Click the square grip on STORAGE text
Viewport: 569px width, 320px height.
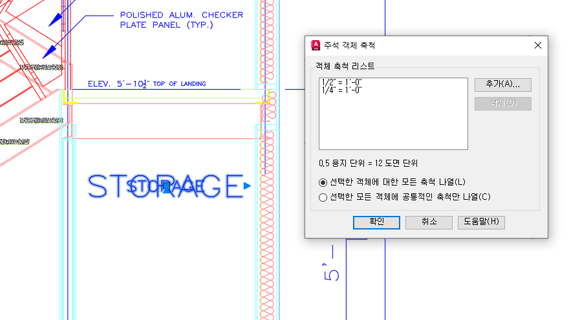click(x=166, y=187)
